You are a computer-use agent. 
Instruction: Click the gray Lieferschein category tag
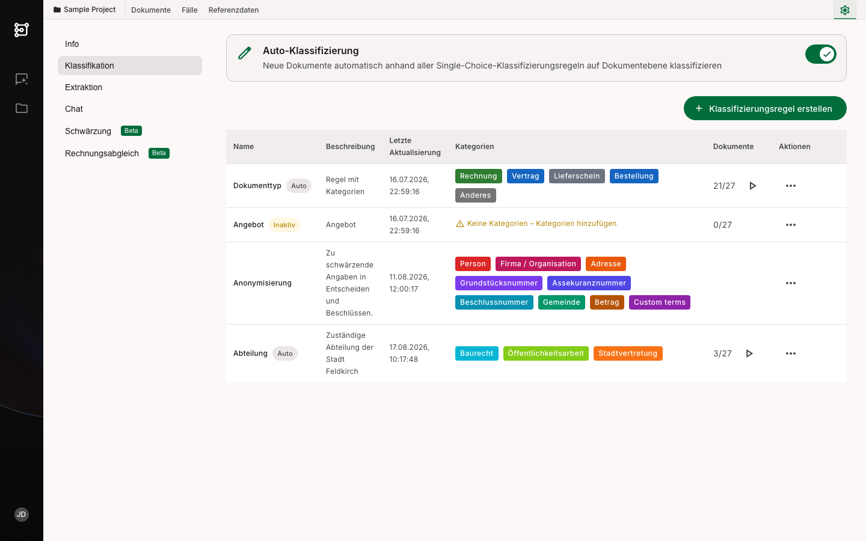(577, 176)
